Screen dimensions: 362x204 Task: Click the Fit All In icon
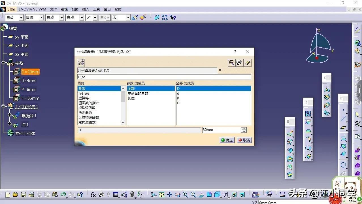pyautogui.click(x=162, y=195)
